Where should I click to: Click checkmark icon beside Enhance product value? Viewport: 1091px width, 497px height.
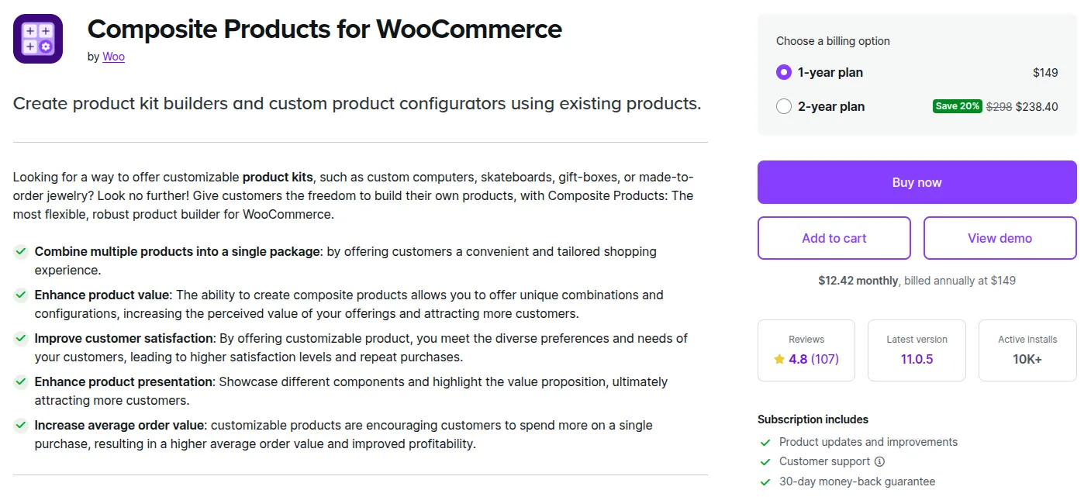tap(21, 295)
